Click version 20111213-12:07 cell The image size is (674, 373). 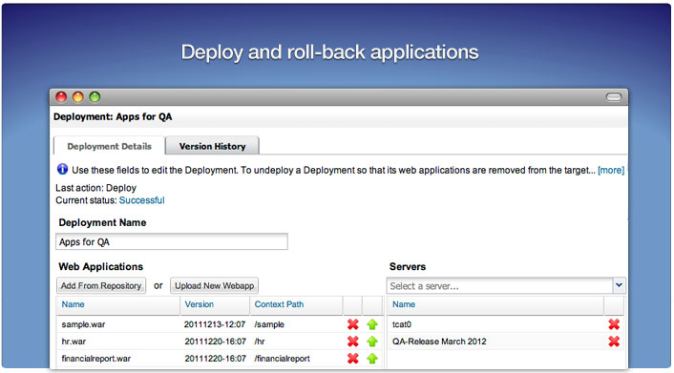pos(215,324)
